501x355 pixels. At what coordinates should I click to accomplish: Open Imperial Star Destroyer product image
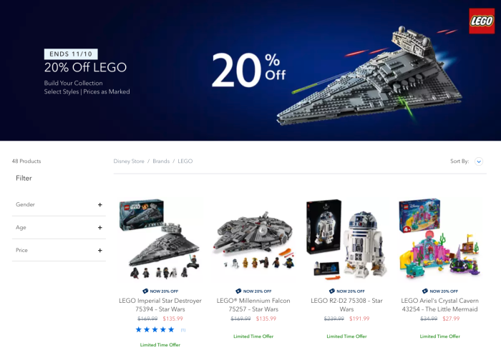(160, 239)
